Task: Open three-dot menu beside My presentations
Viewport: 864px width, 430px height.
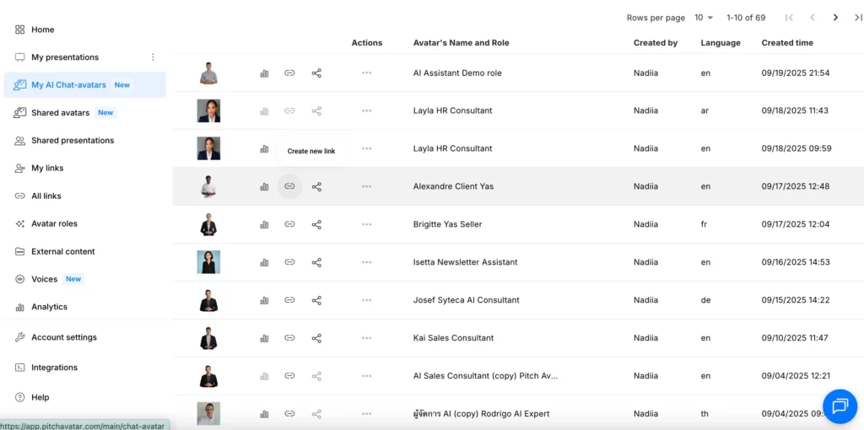Action: click(x=153, y=57)
